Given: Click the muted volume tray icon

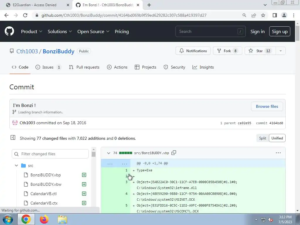Looking at the screenshot, I should point(270,219).
